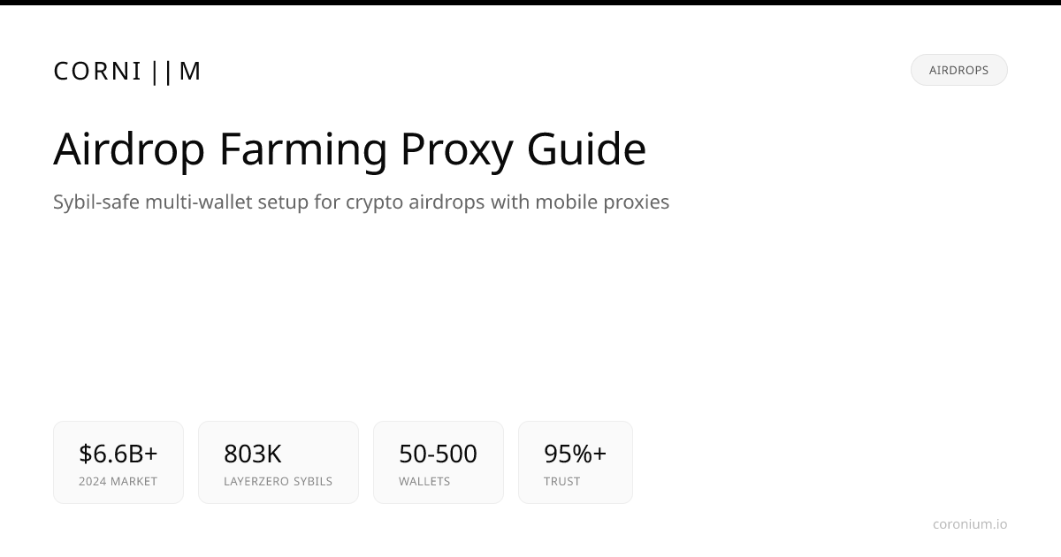Screen dimensions: 1061x557
Task: Click the 2024 MARKET label
Action: click(x=118, y=482)
